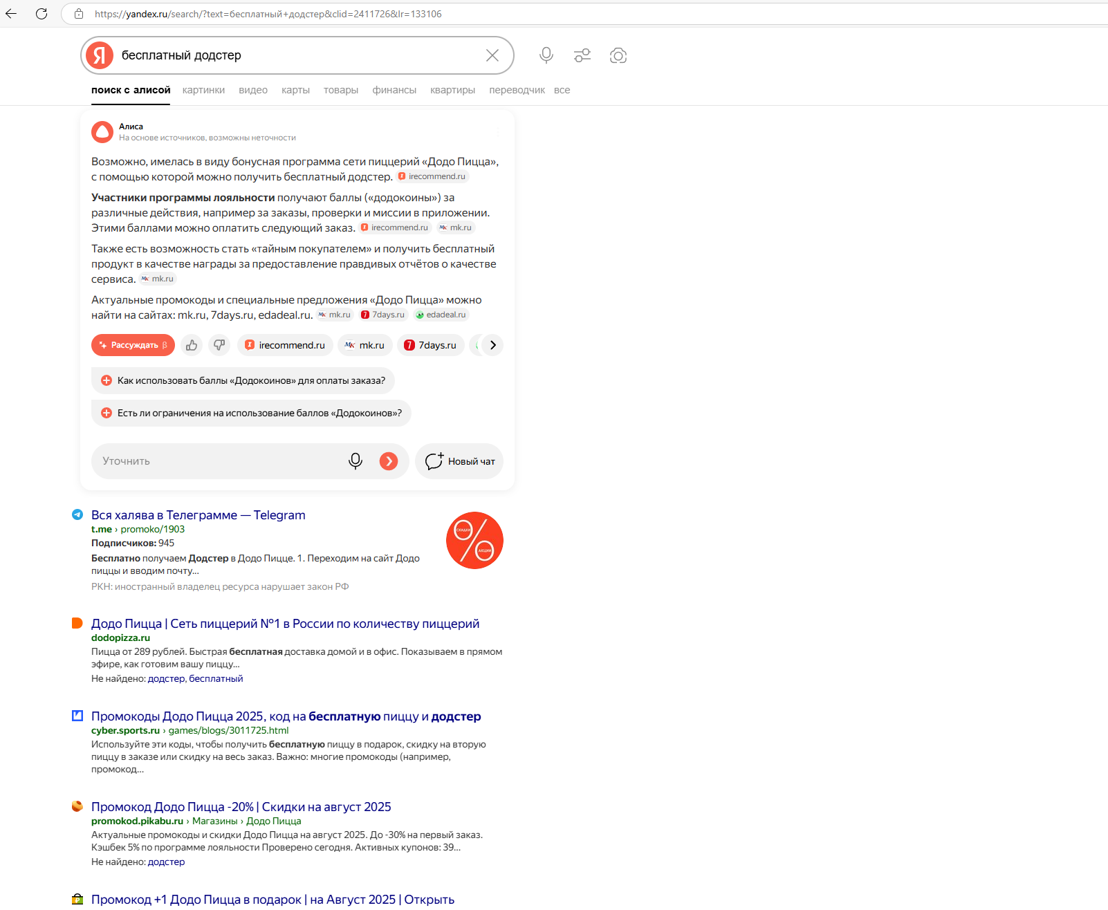Open cyber.sports.ru URL link

point(190,730)
